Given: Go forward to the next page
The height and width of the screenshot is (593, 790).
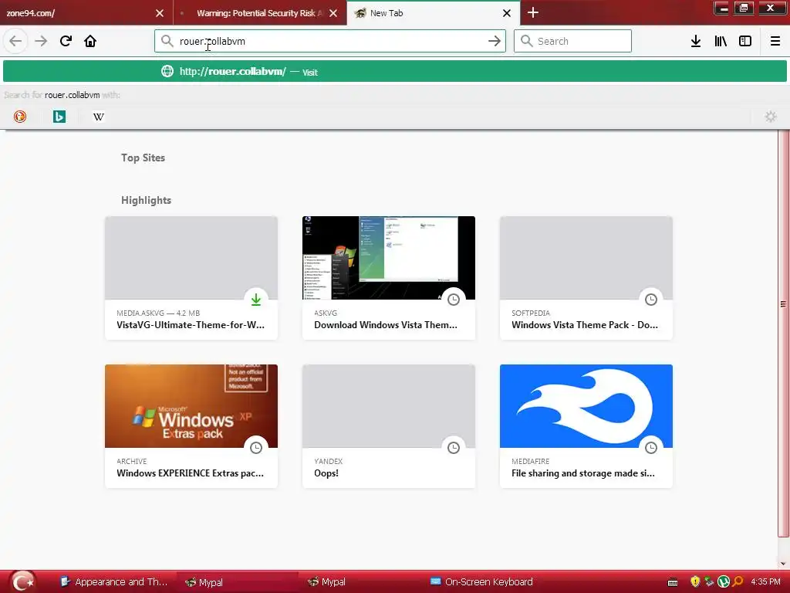Looking at the screenshot, I should tap(41, 41).
